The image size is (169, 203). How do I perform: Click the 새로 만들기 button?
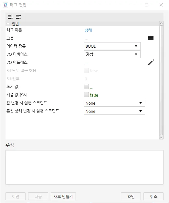pos(63,196)
